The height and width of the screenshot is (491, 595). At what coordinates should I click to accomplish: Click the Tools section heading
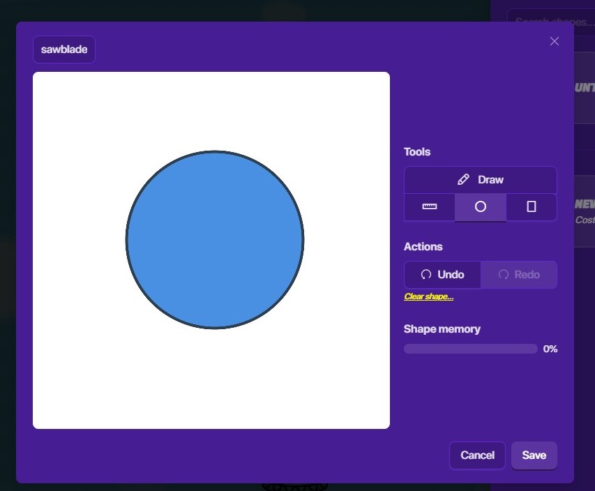pos(417,152)
